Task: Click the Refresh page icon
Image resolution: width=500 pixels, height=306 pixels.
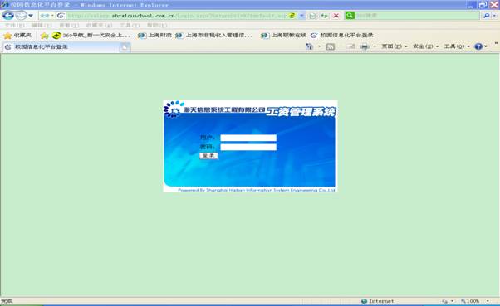Action: 324,16
